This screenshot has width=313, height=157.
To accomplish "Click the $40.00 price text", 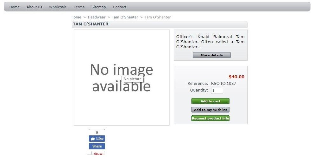I will click(236, 77).
